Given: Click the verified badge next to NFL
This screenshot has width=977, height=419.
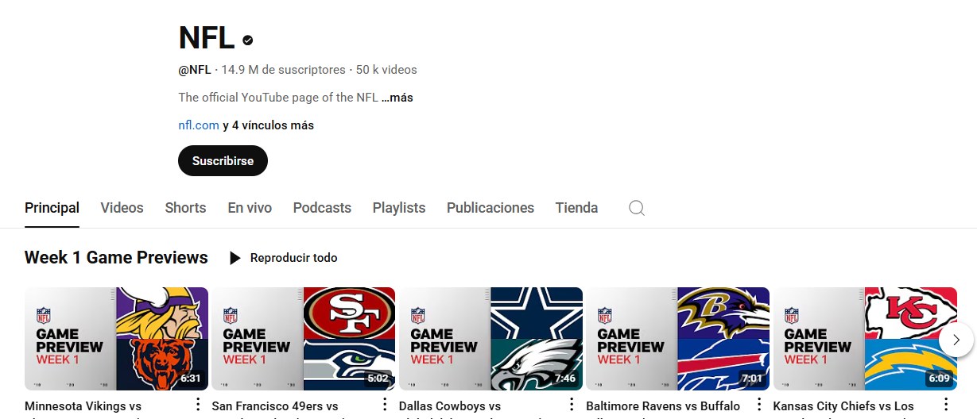Looking at the screenshot, I should click(248, 40).
